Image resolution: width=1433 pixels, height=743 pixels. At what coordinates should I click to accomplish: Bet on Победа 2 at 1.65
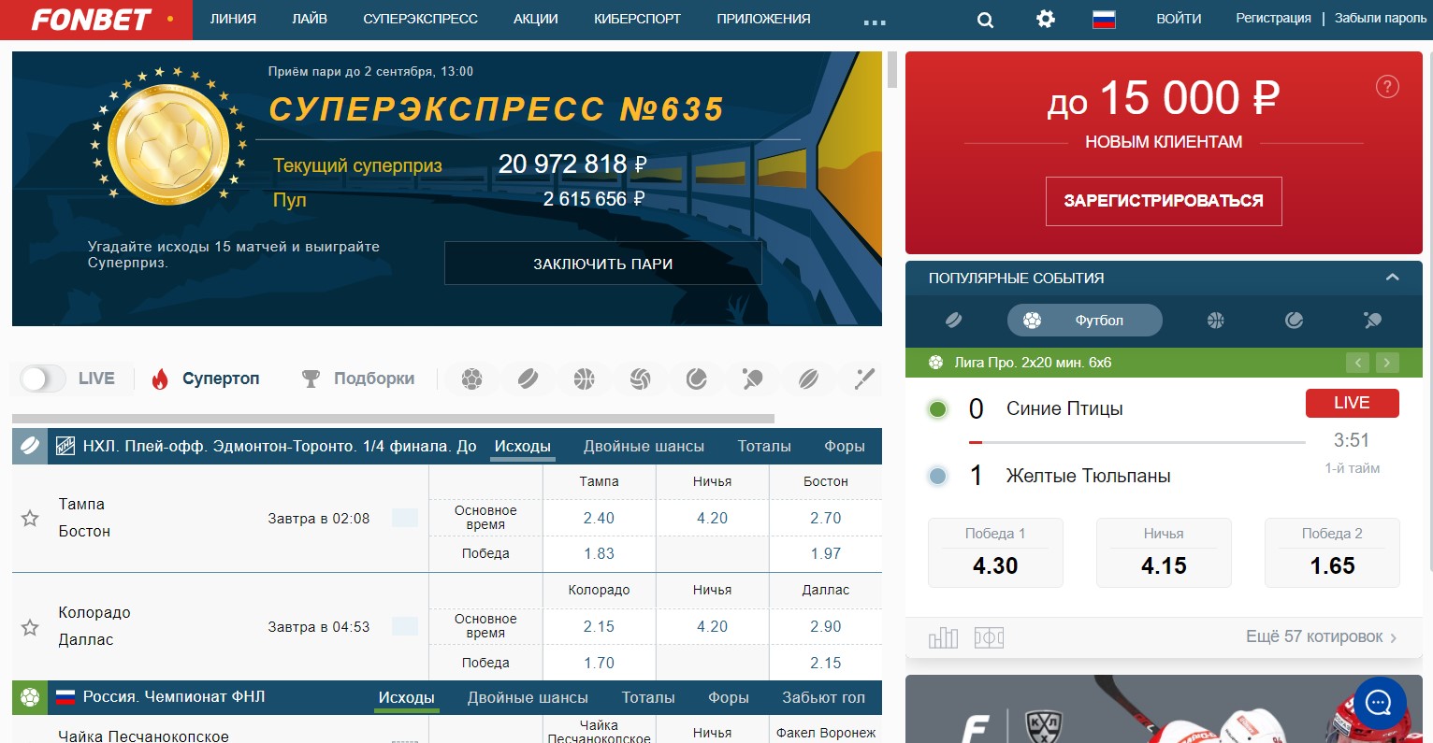point(1332,552)
